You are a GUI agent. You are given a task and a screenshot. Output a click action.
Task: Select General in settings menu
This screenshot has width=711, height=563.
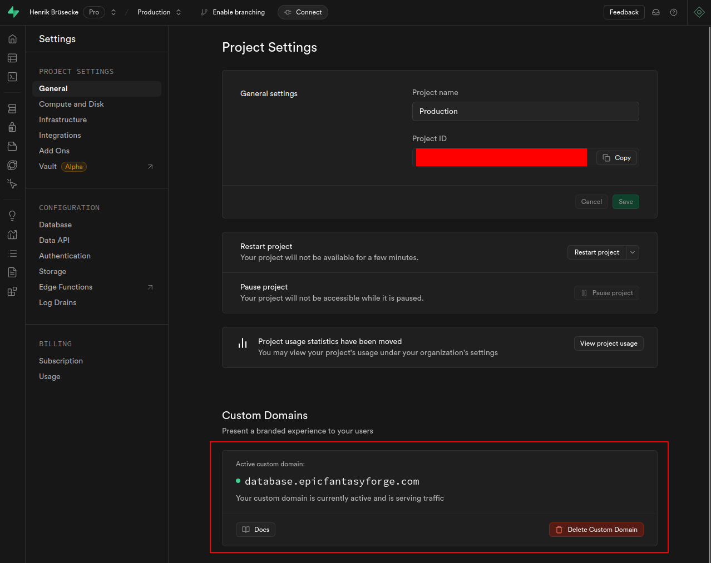[97, 89]
